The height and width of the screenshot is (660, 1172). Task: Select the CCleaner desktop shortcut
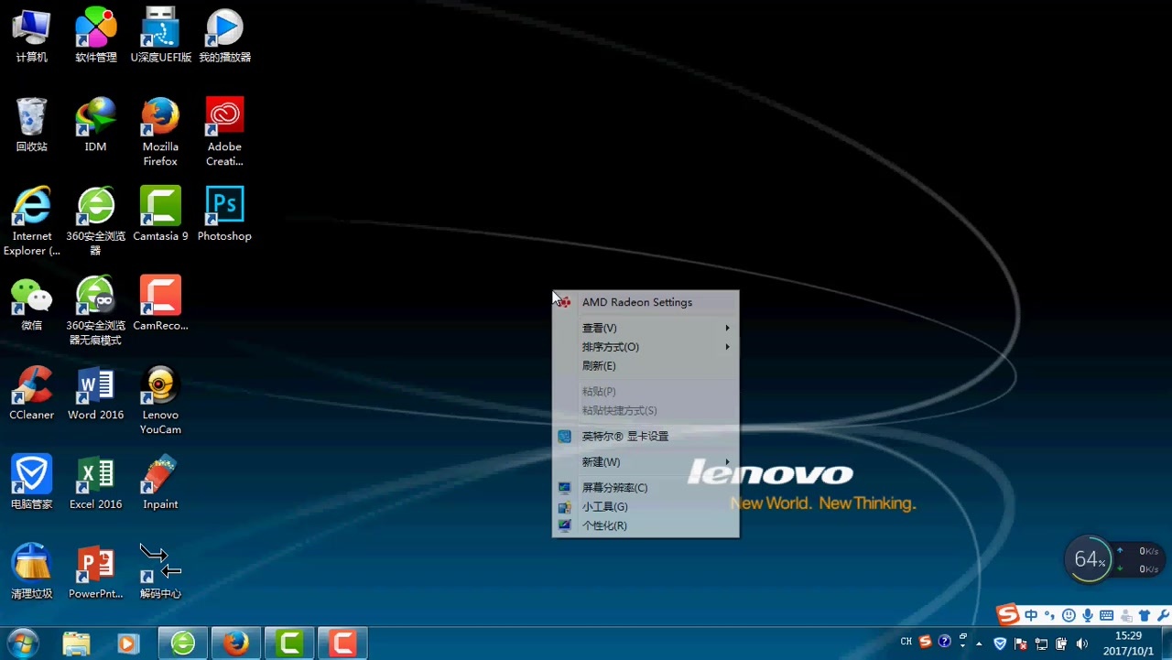[31, 394]
